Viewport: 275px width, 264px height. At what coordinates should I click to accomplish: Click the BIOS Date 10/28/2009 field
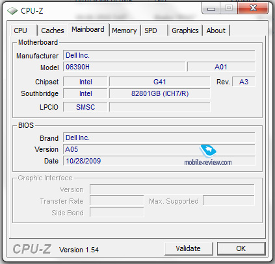tap(159, 161)
